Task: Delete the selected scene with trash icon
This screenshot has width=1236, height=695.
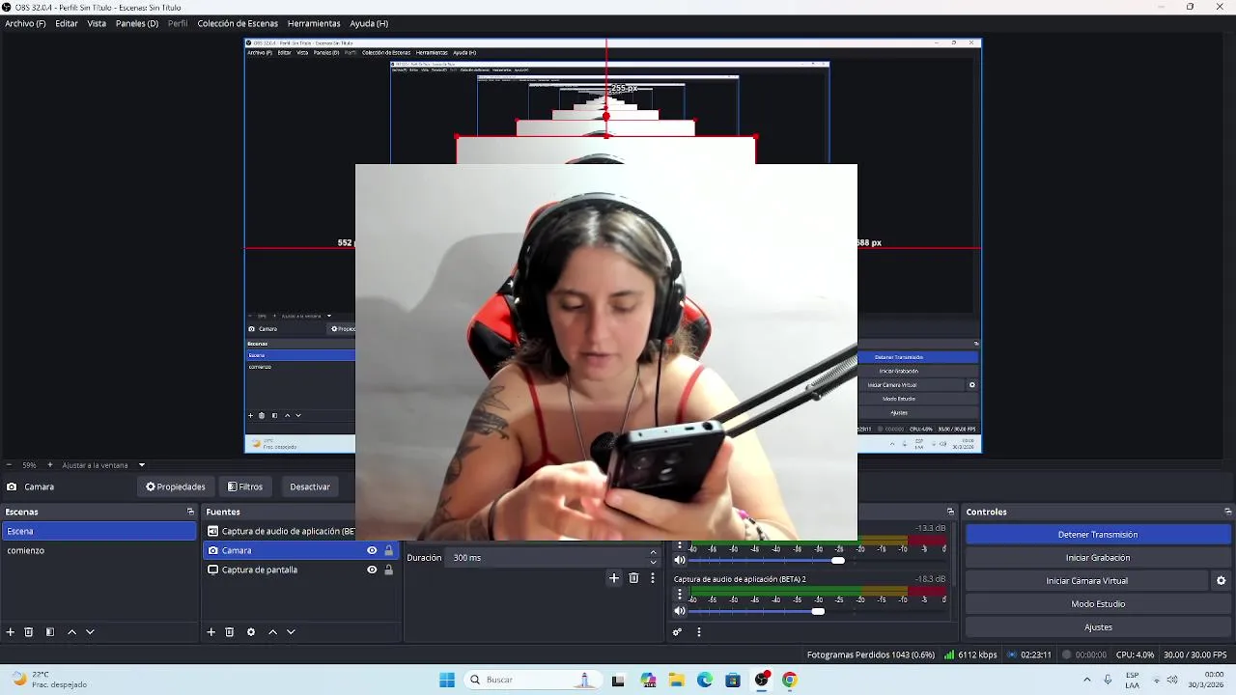Action: click(x=29, y=632)
